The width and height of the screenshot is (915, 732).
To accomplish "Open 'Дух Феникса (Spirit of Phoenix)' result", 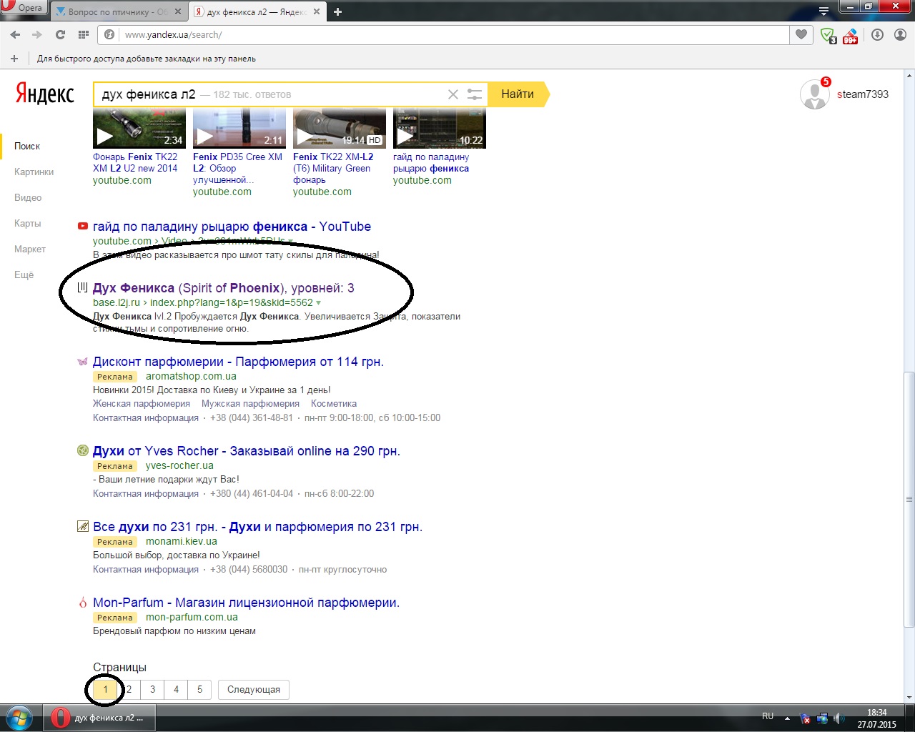I will click(x=223, y=288).
